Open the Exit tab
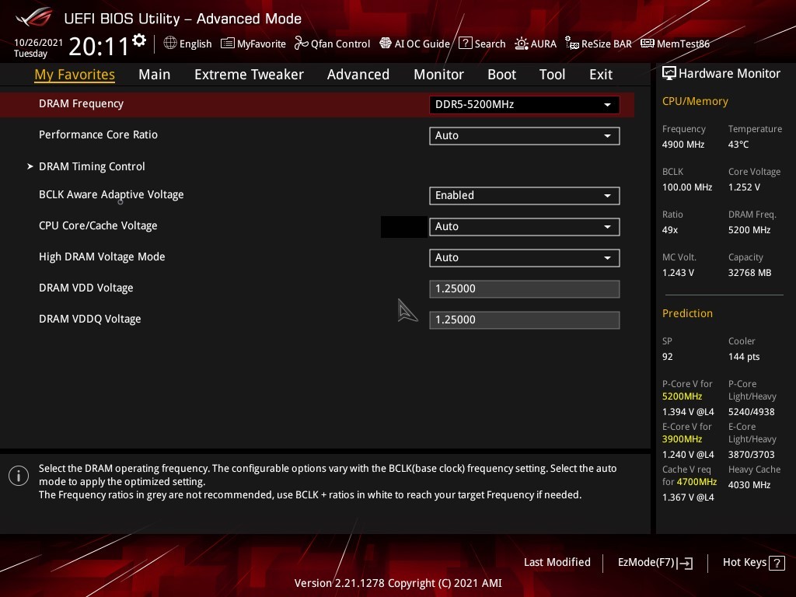This screenshot has width=796, height=597. coord(601,75)
